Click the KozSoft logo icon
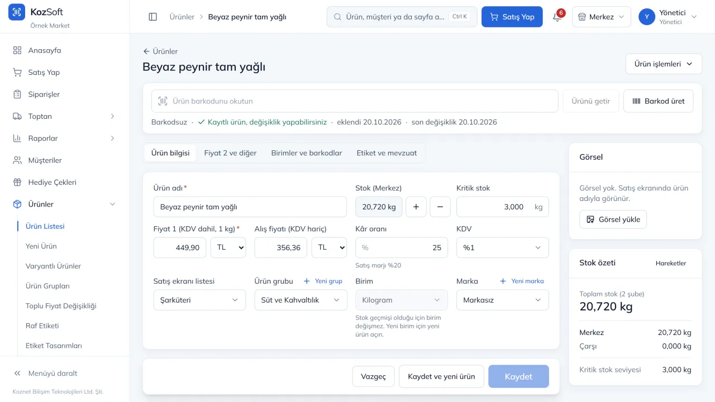 coord(17,12)
